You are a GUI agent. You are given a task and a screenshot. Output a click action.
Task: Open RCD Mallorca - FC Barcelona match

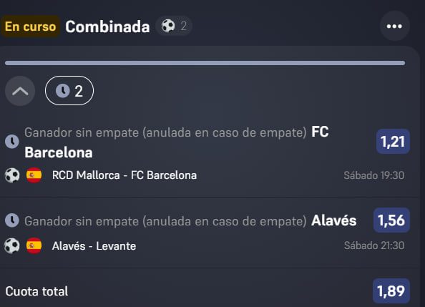pyautogui.click(x=124, y=175)
